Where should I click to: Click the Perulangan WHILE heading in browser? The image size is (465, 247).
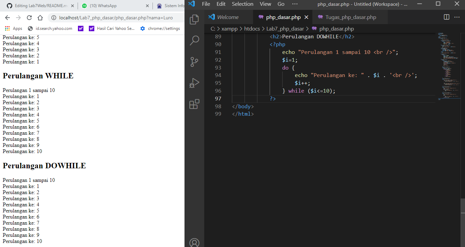point(38,76)
